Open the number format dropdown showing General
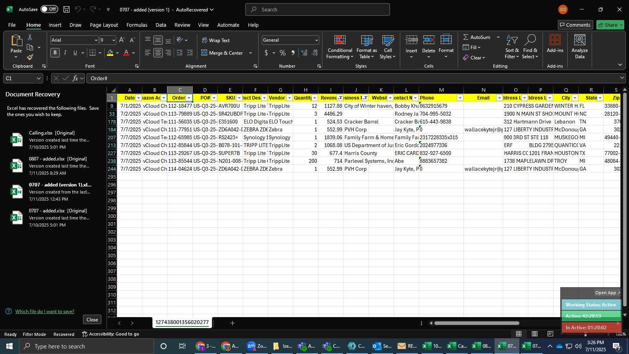629x354 pixels. point(316,40)
